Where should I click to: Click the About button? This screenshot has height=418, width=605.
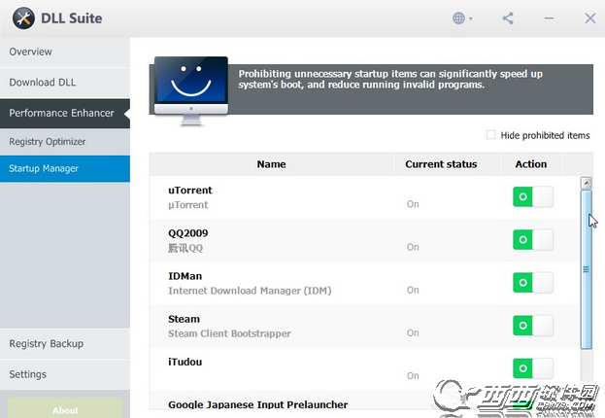click(65, 410)
